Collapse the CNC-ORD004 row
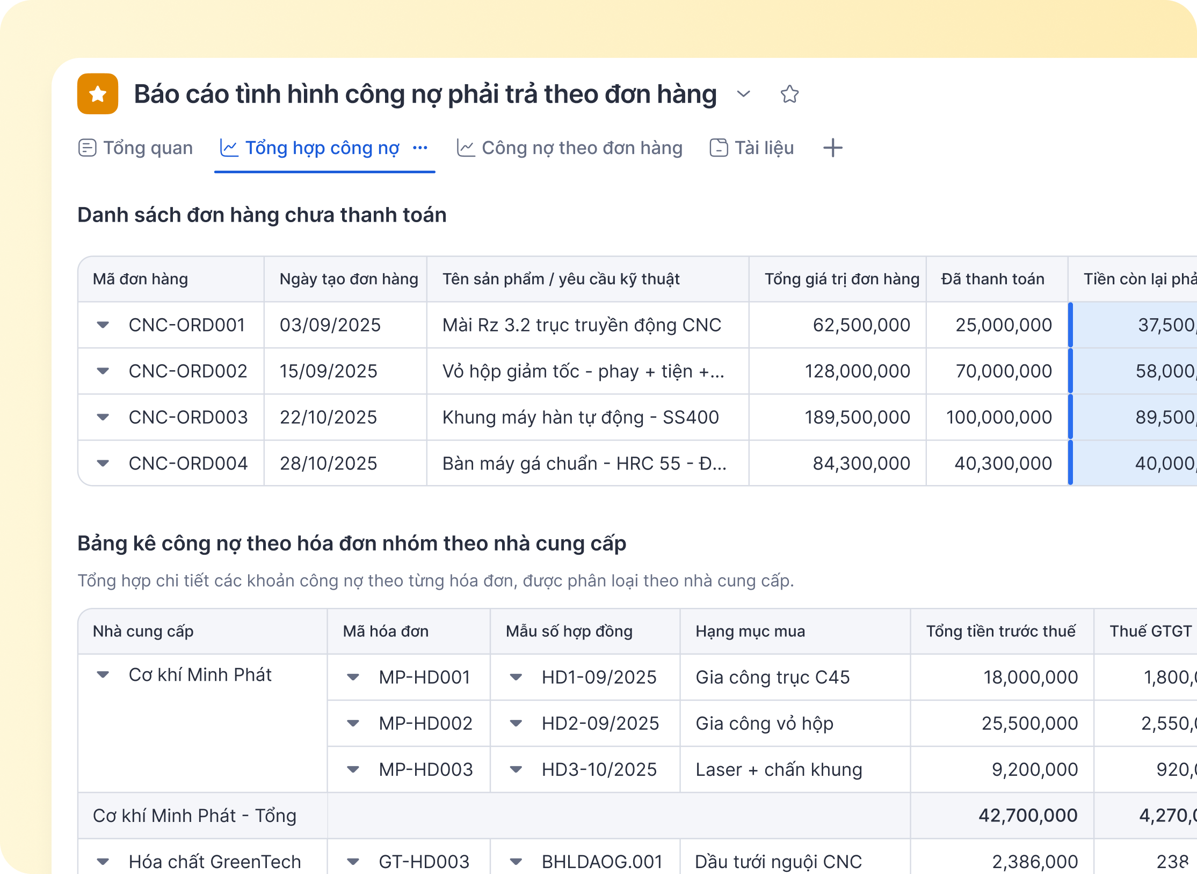The image size is (1197, 874). click(103, 463)
